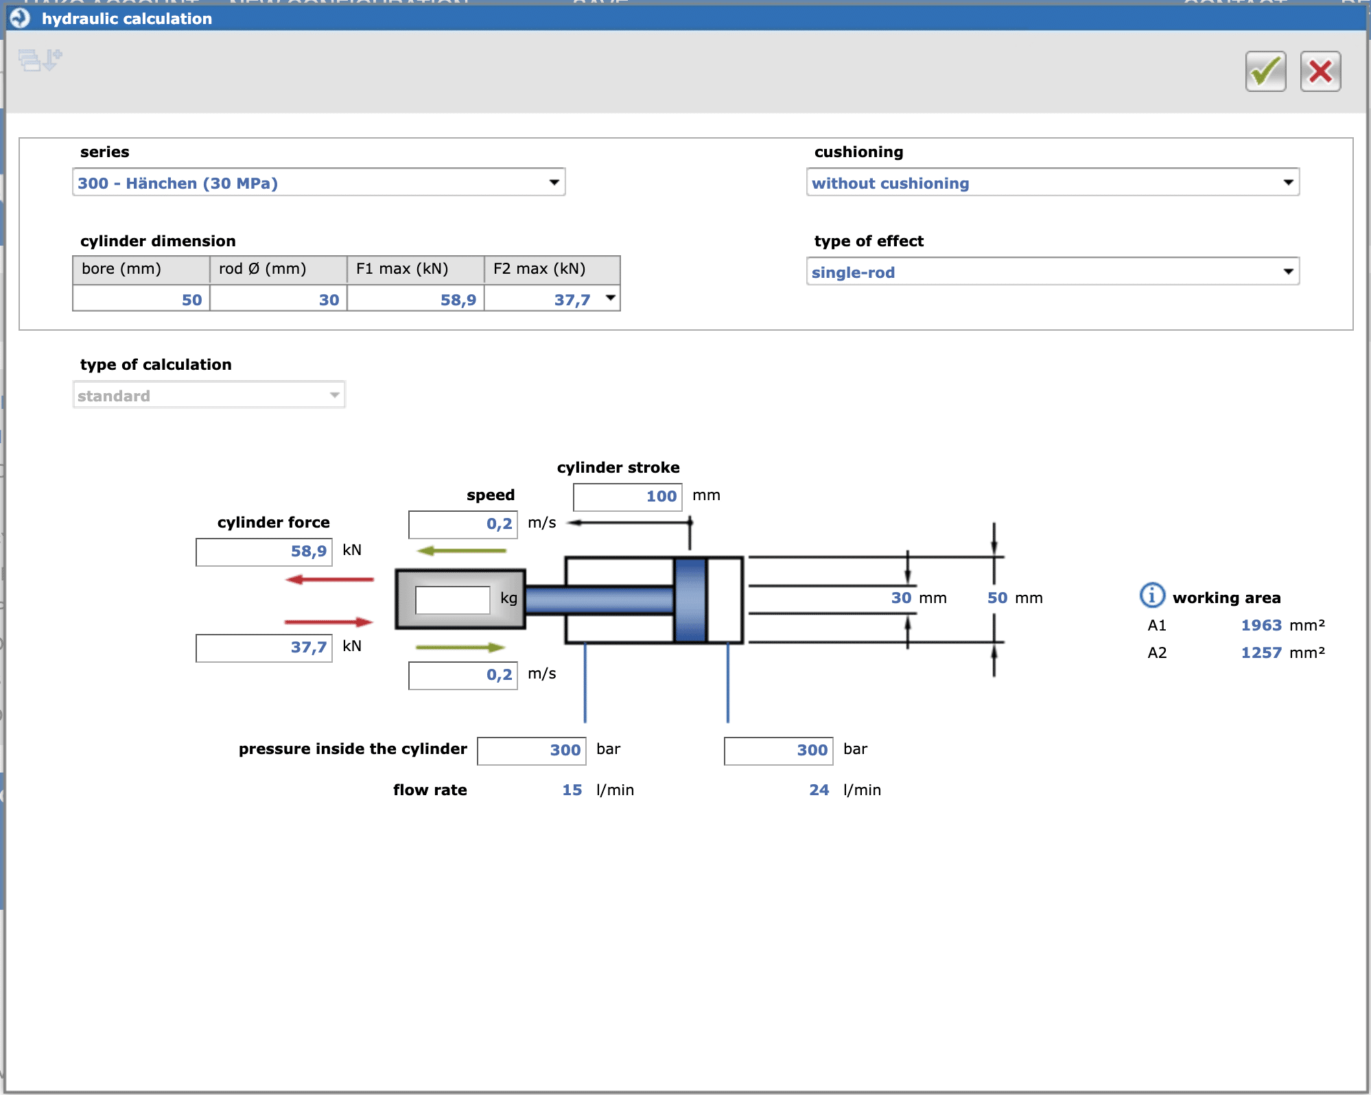Click the red extending force arrow
Image resolution: width=1371 pixels, height=1095 pixels.
[x=329, y=580]
